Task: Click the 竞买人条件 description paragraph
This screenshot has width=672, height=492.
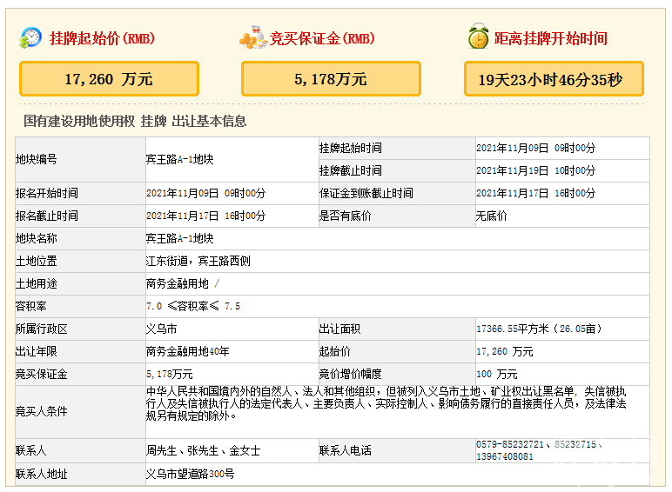Action: [x=386, y=404]
